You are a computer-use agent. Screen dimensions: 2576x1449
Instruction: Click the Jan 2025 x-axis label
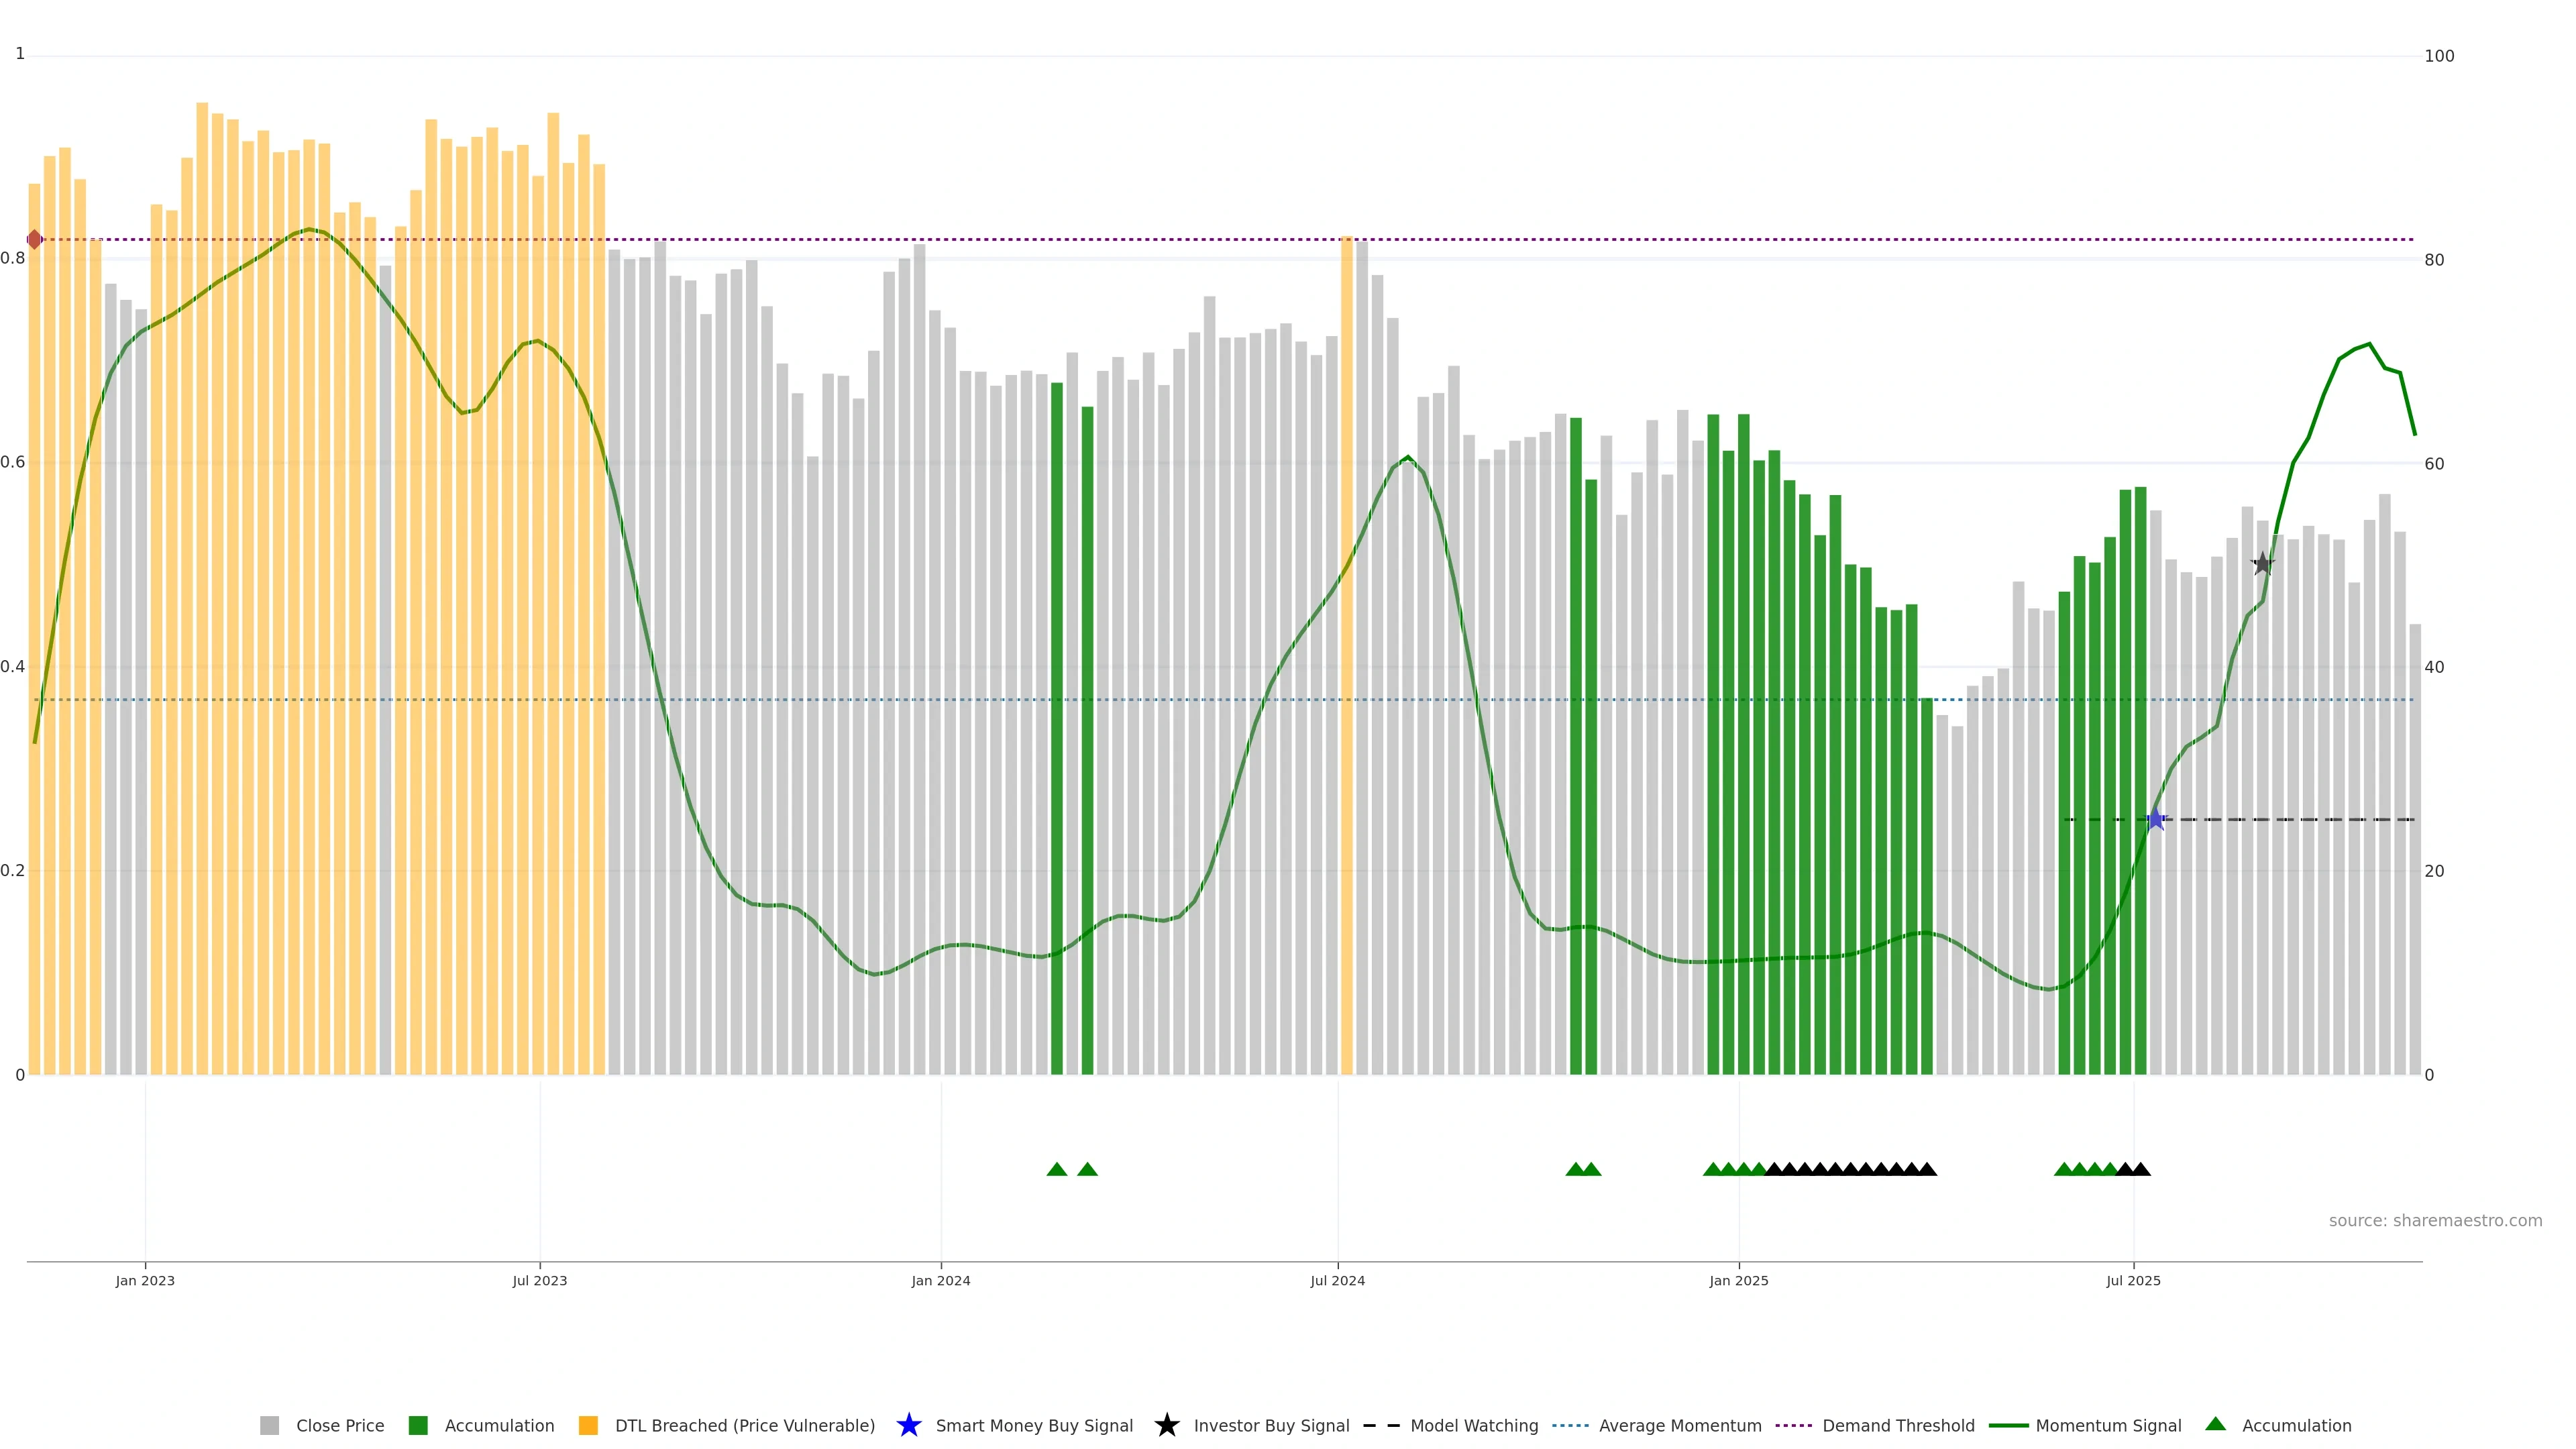pyautogui.click(x=1738, y=1280)
